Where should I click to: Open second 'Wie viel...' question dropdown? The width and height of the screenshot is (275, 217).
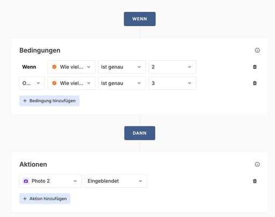[71, 83]
